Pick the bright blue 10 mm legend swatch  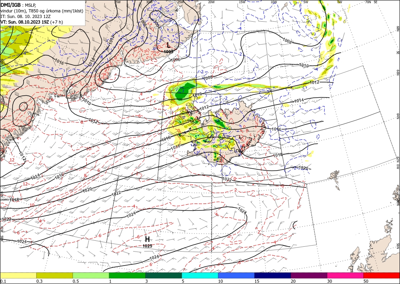236,276
